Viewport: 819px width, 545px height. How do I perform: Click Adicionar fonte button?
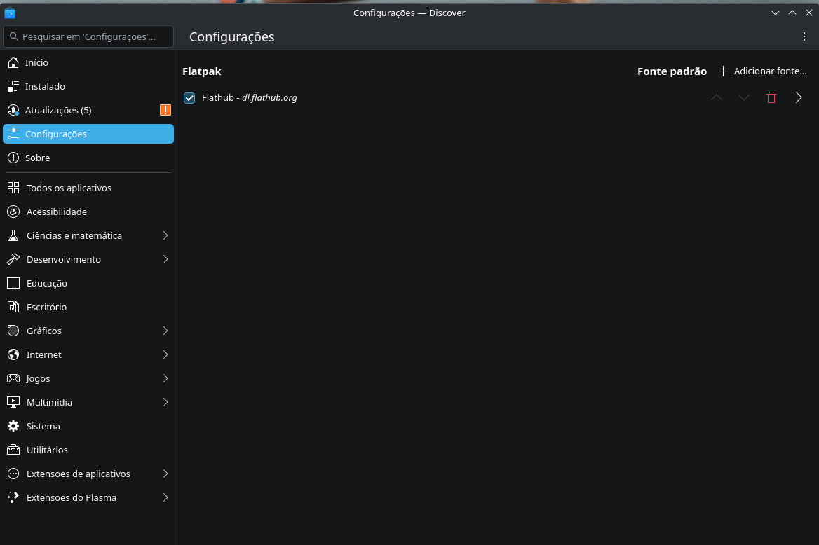(762, 71)
